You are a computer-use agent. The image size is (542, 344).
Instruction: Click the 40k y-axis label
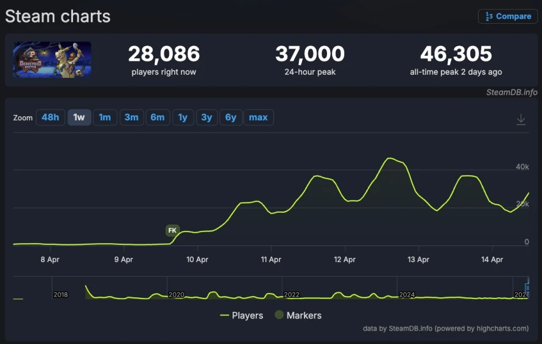[x=523, y=167]
